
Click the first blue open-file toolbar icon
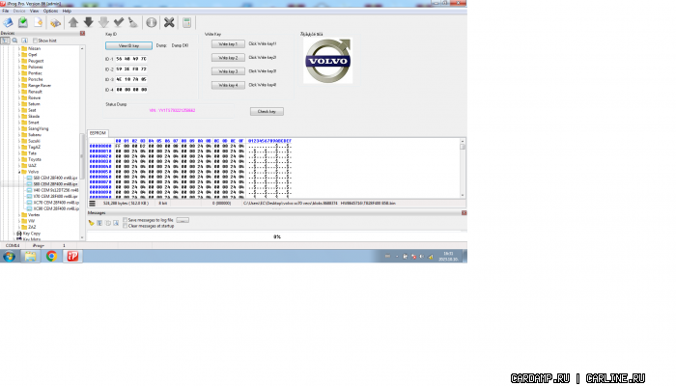pos(8,22)
